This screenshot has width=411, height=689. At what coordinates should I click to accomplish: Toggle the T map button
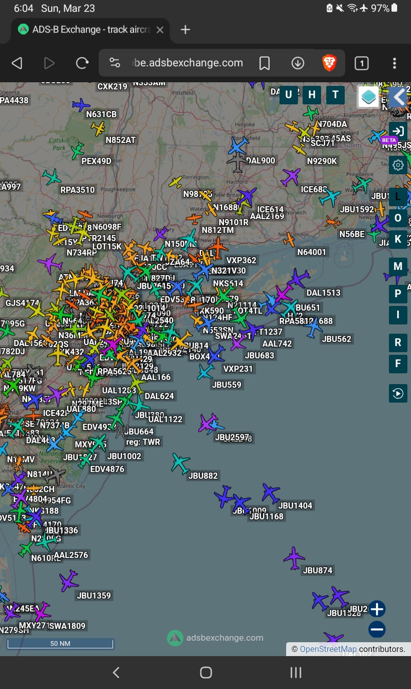click(335, 95)
